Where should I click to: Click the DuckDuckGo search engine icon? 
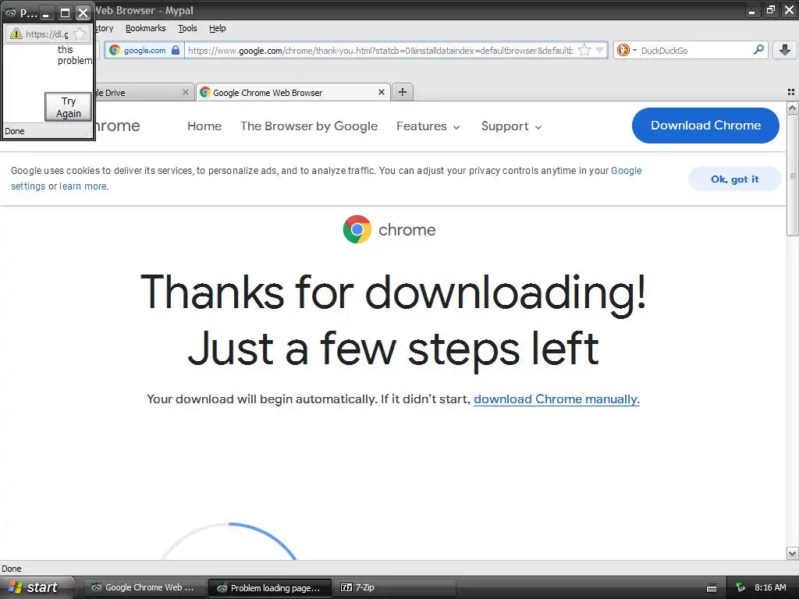[x=623, y=50]
